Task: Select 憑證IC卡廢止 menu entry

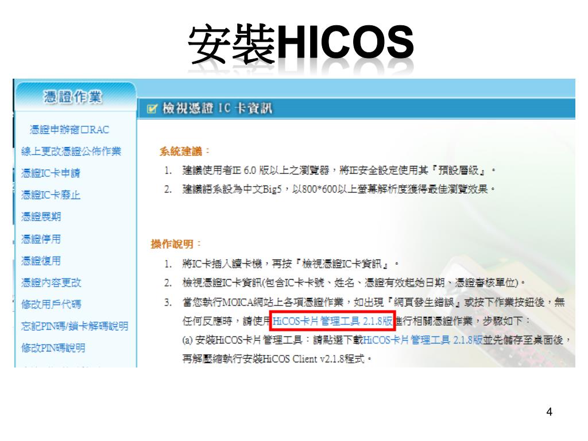Action: tap(51, 195)
